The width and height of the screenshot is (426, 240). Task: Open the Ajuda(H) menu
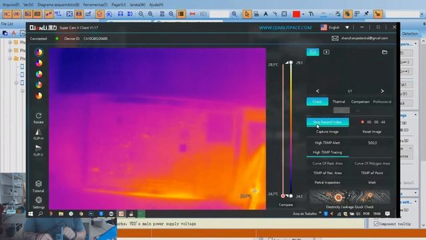[x=156, y=5]
